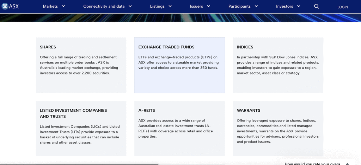This screenshot has height=165, width=361.
Task: Expand the Listings chevron
Action: [170, 6]
